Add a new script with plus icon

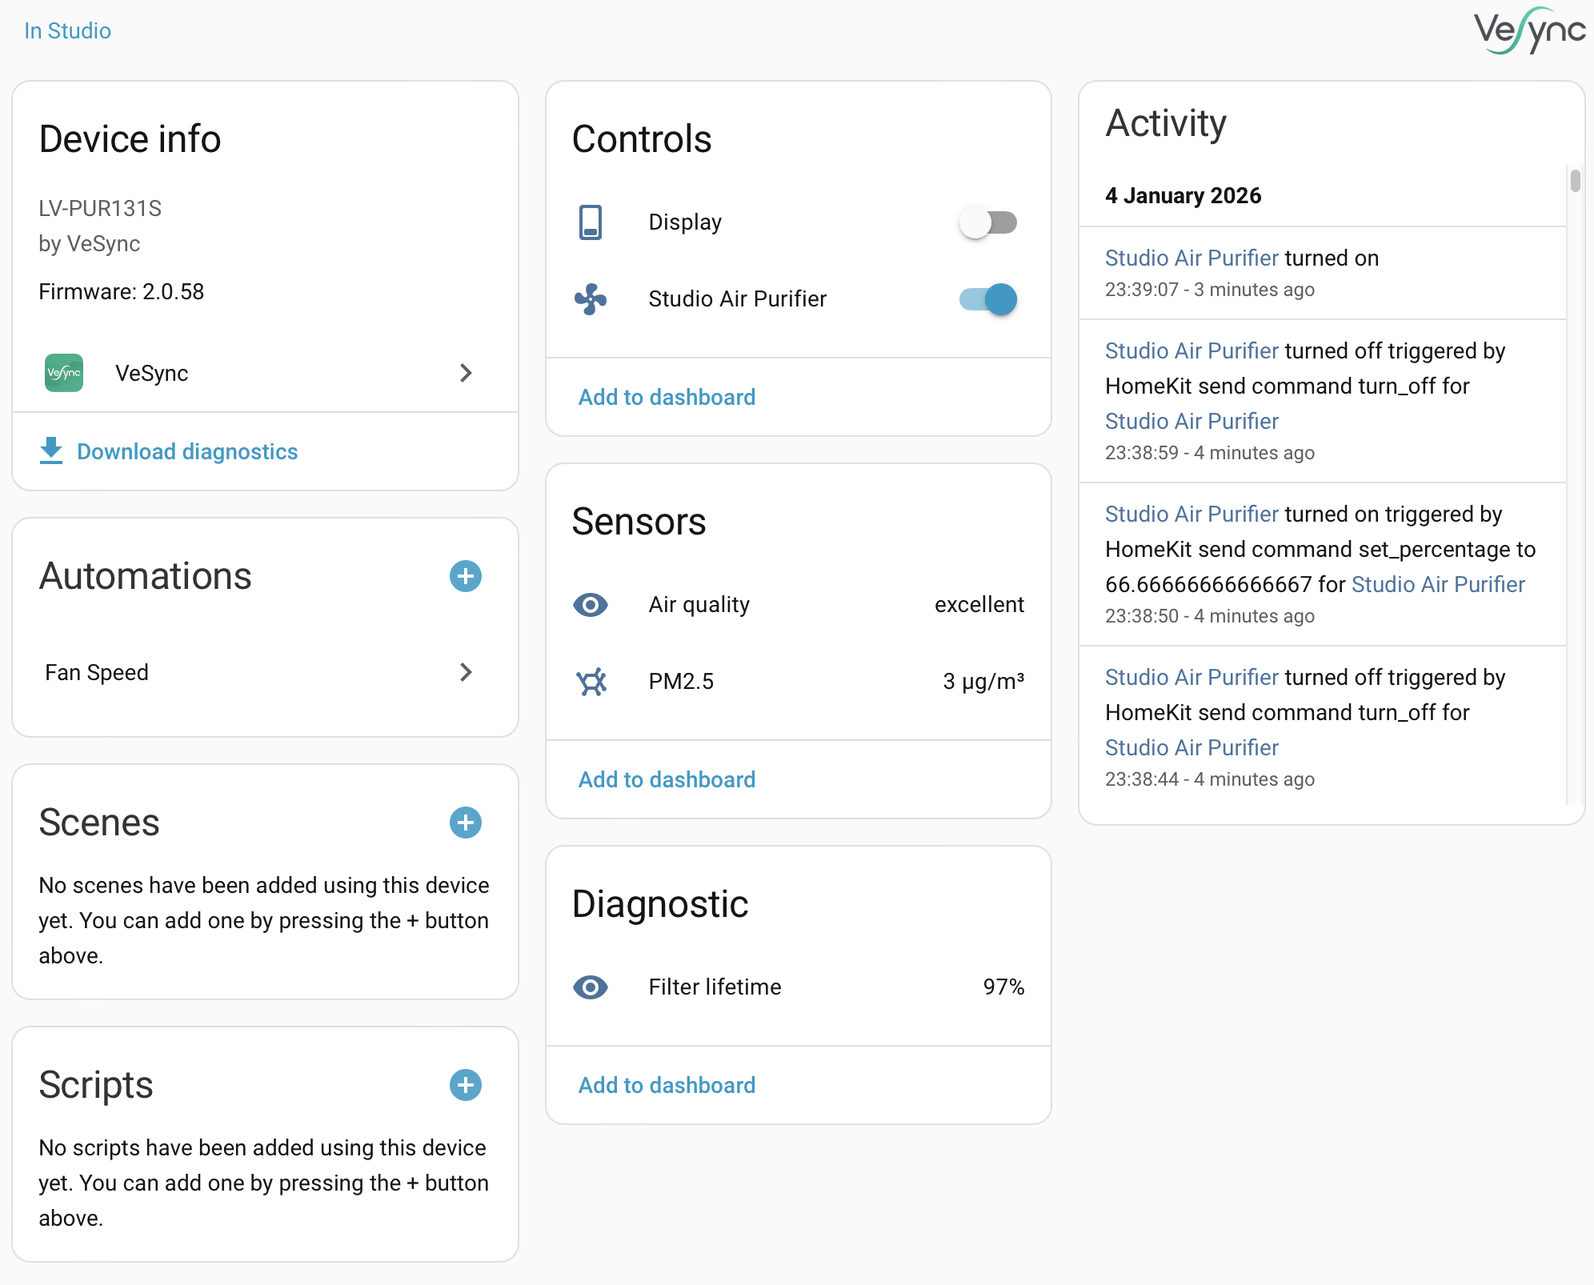(x=466, y=1085)
